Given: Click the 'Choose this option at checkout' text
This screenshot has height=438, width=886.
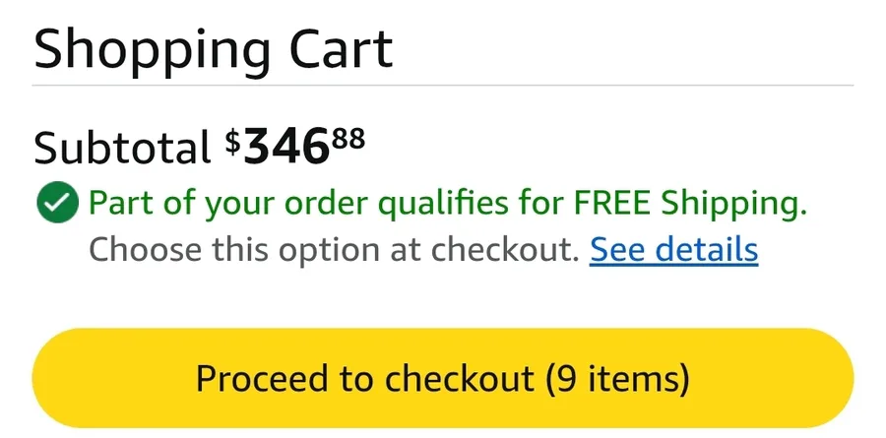Looking at the screenshot, I should [333, 250].
